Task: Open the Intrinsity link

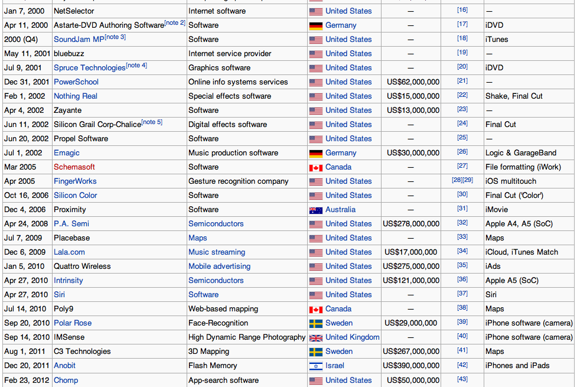Action: pyautogui.click(x=69, y=280)
